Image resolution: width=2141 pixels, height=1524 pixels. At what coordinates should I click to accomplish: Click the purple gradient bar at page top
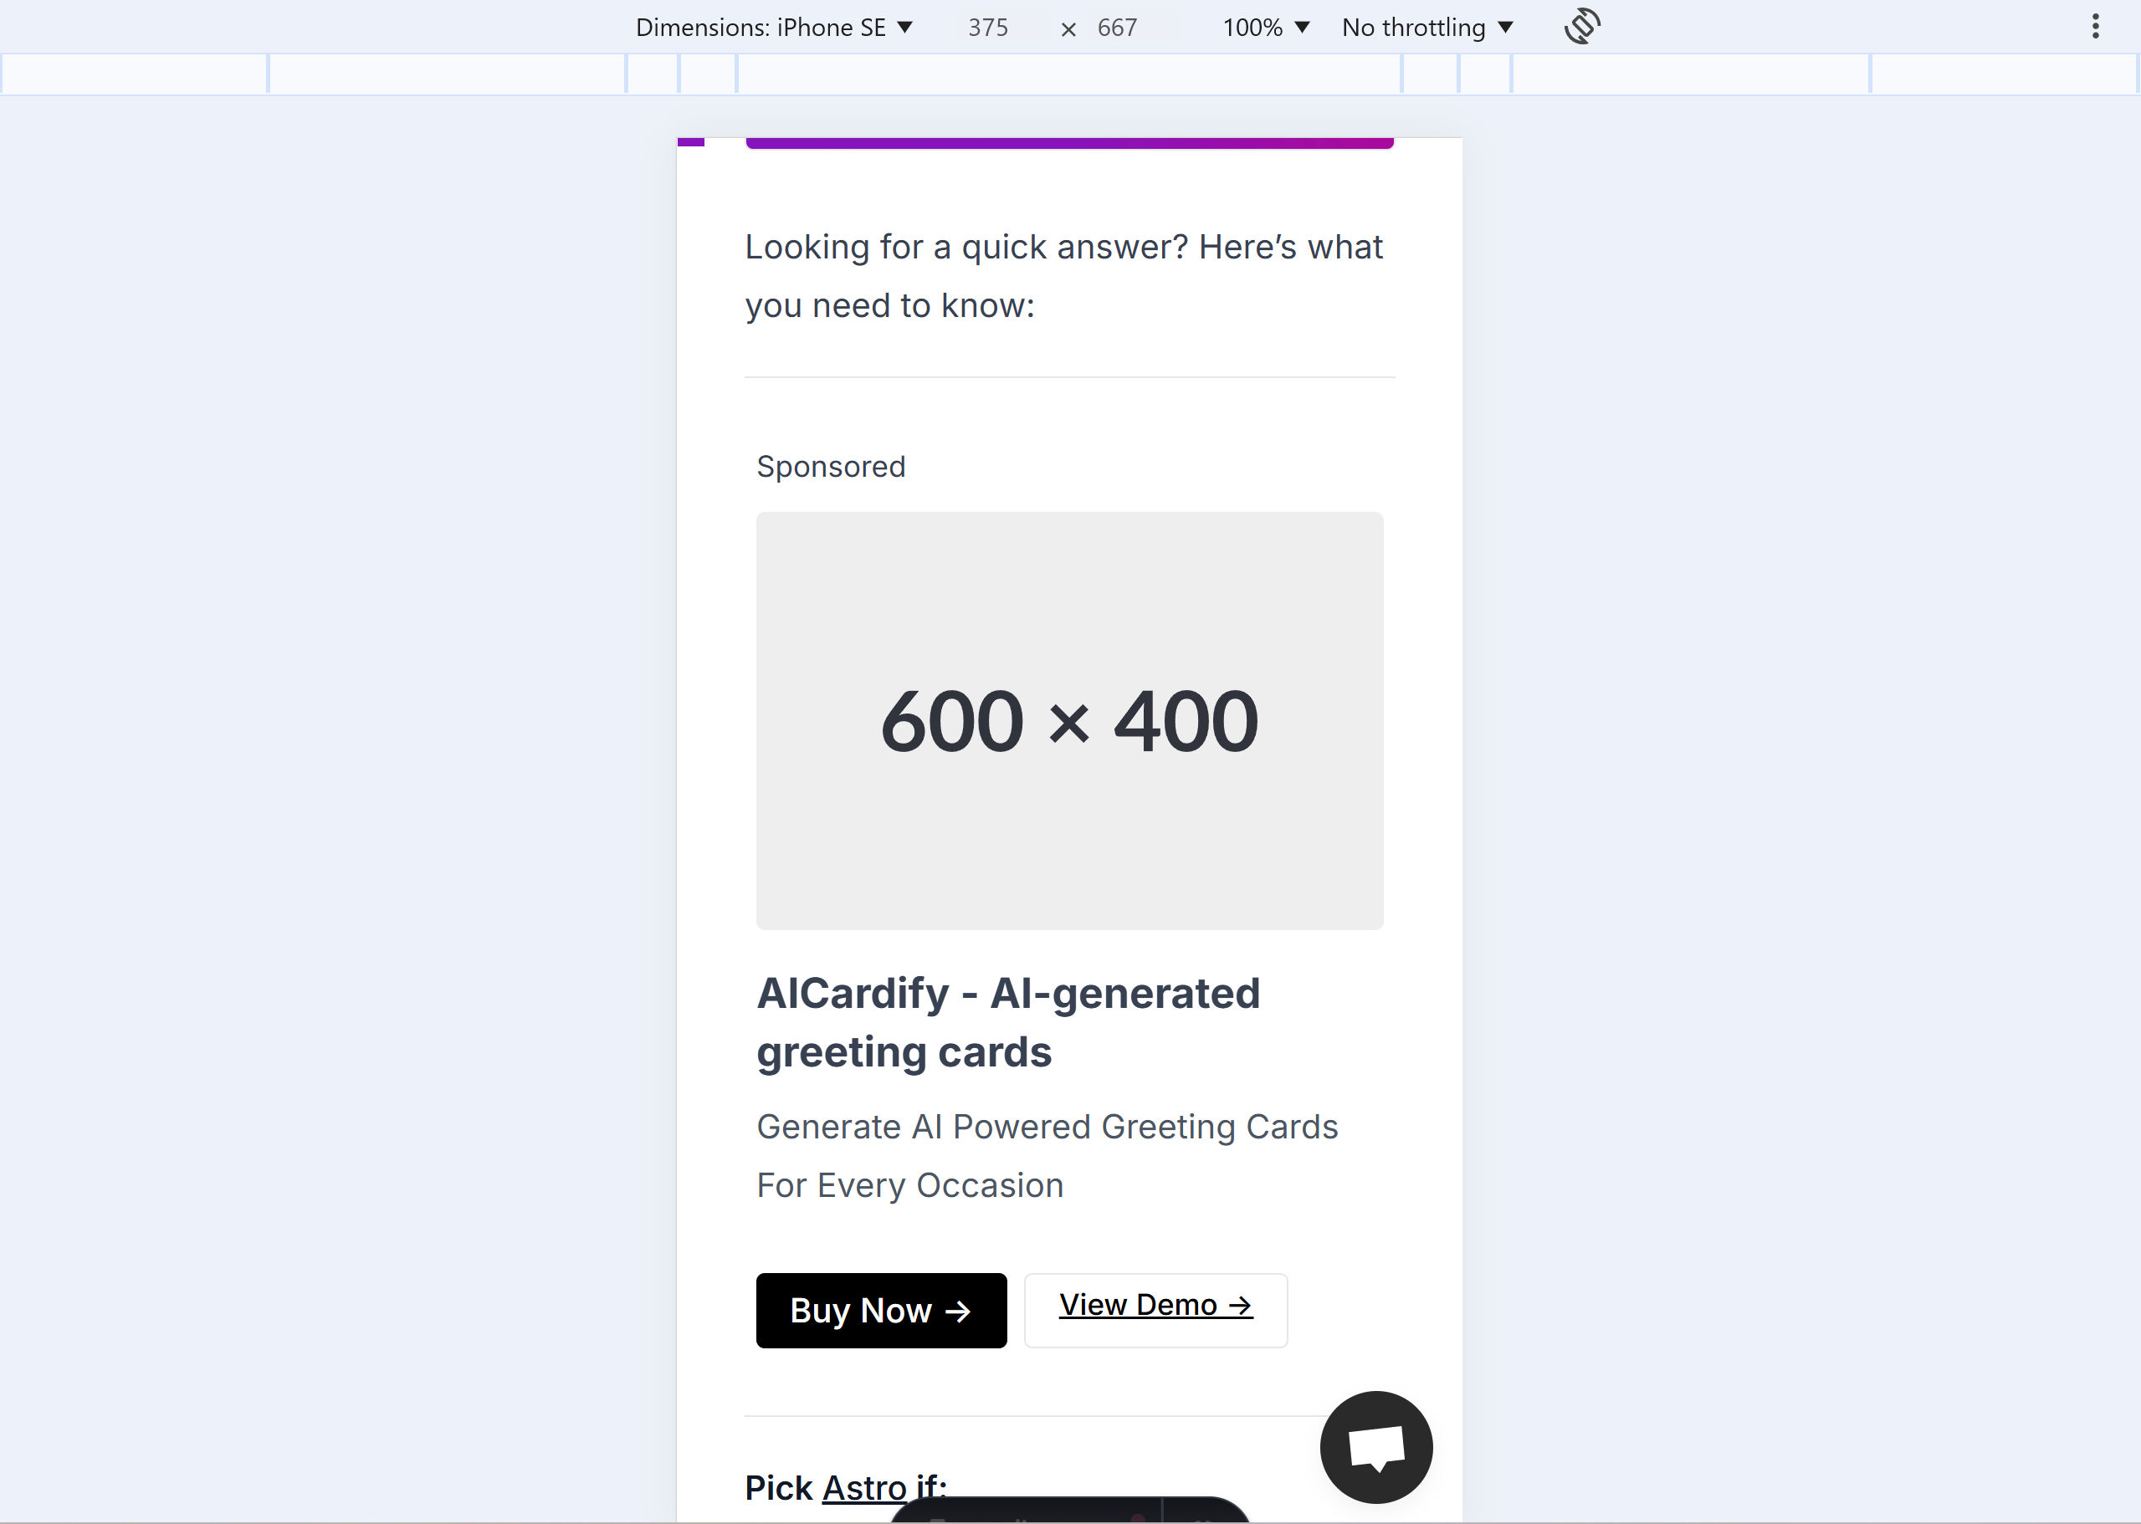[1070, 143]
